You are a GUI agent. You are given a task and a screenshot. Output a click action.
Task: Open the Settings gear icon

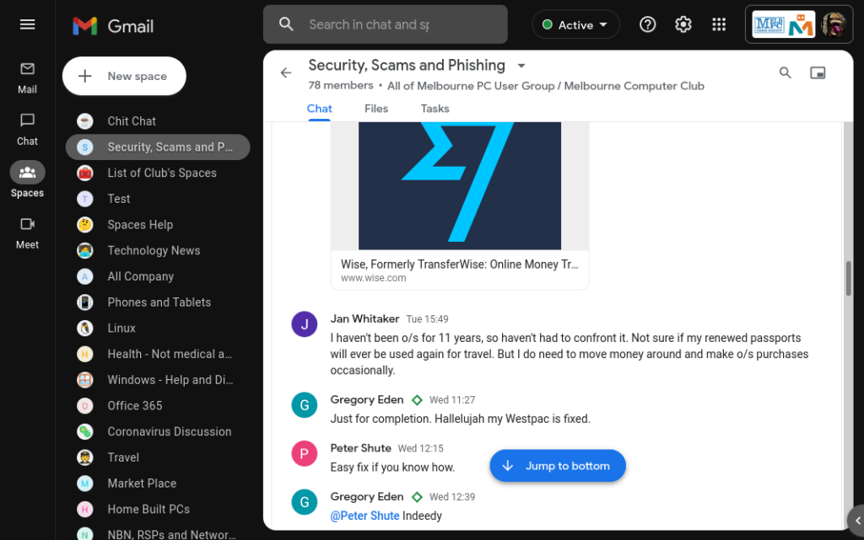683,24
